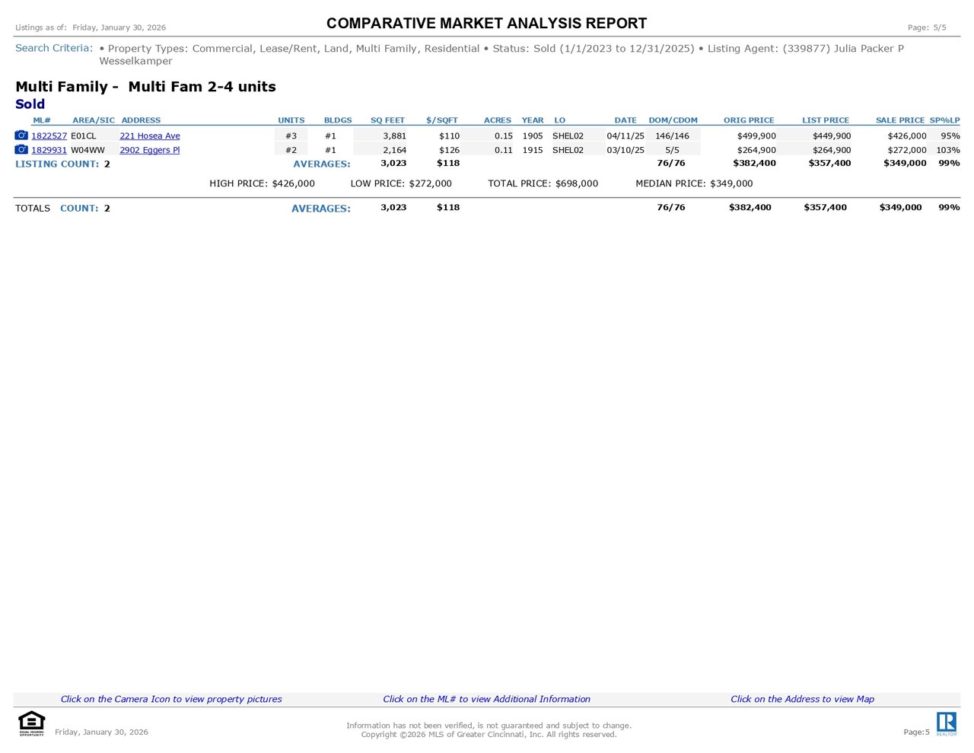Screen dimensions: 974x753
Task: Open the camera icon for listing 1822527
Action: coord(21,136)
